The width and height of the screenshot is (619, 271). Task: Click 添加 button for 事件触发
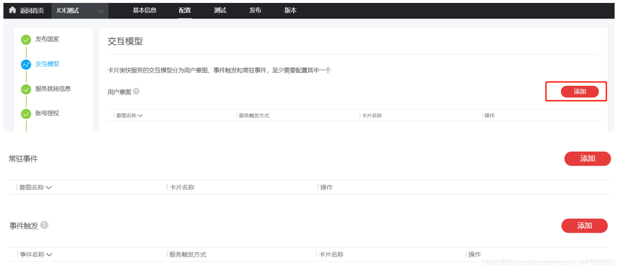click(584, 226)
